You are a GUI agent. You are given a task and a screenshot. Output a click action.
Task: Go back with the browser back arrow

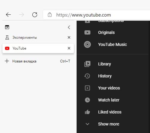click(x=8, y=15)
